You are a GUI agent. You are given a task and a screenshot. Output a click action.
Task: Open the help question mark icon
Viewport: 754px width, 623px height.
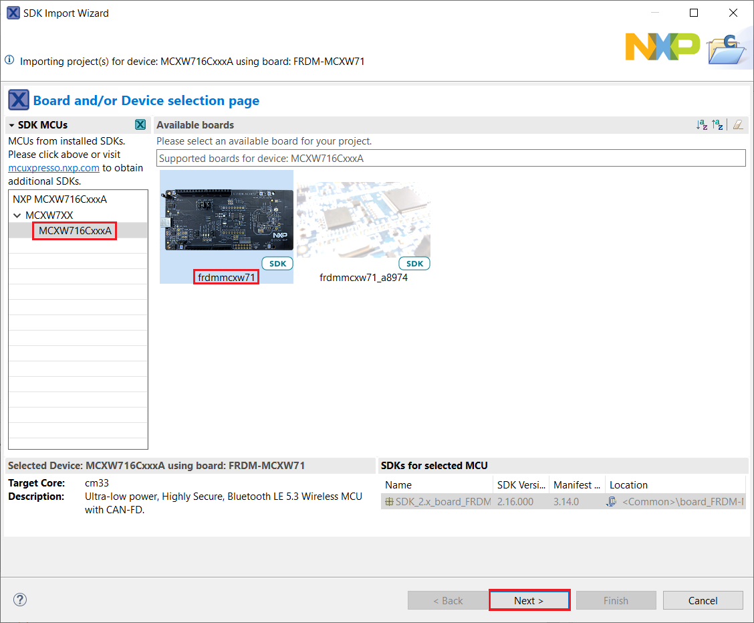20,600
